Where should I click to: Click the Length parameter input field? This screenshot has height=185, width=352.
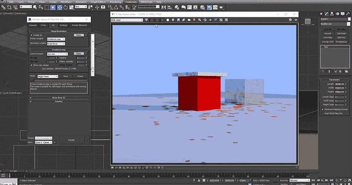point(339,83)
